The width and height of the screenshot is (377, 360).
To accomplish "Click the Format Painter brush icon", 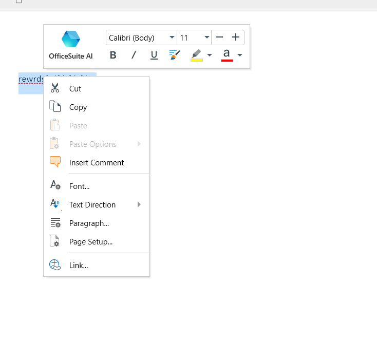I will 175,55.
